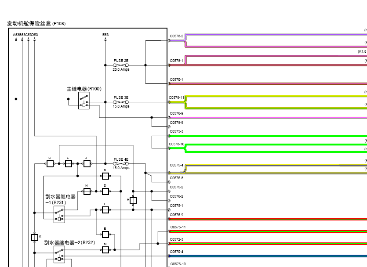The height and width of the screenshot is (267, 367).
Task: Click the 20.0 Amps rating text
Action: tap(121, 69)
